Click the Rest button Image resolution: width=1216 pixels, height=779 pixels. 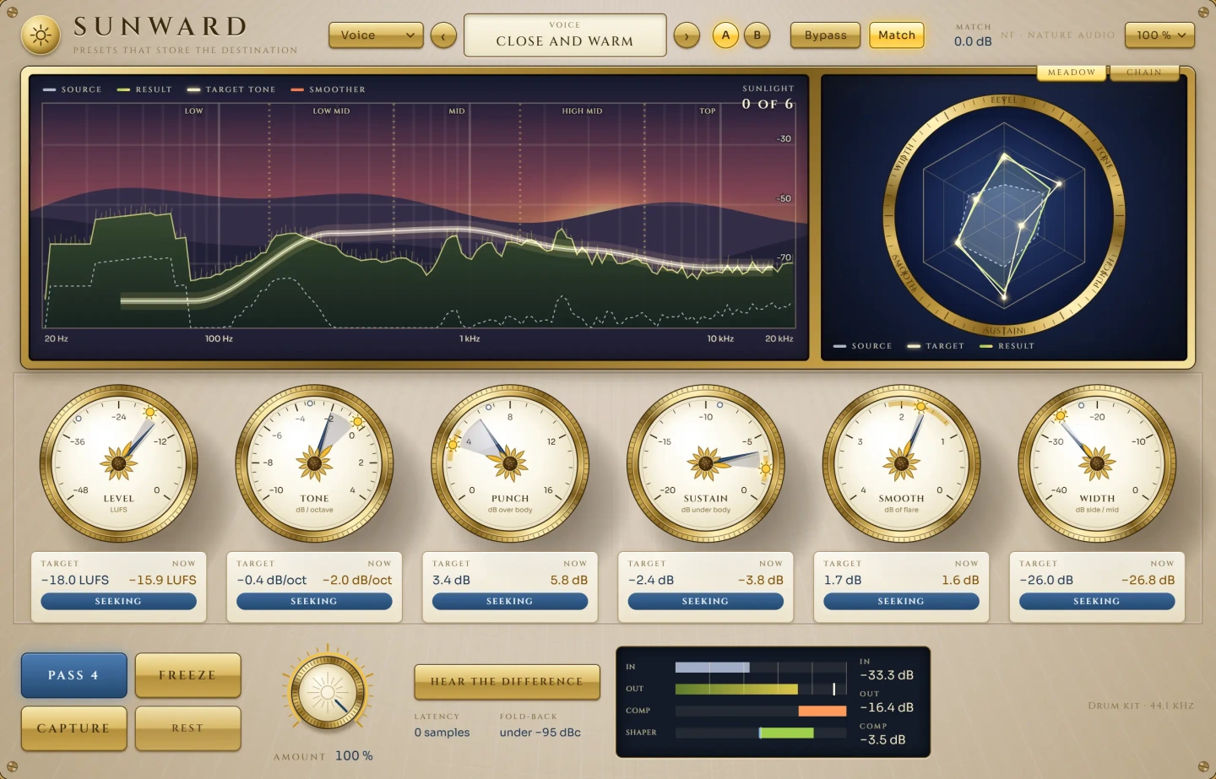tap(187, 728)
